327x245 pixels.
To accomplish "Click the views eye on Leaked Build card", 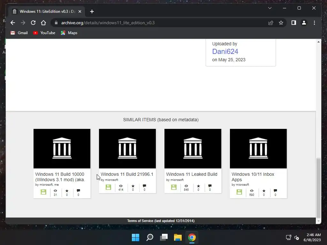I will pos(186,186).
